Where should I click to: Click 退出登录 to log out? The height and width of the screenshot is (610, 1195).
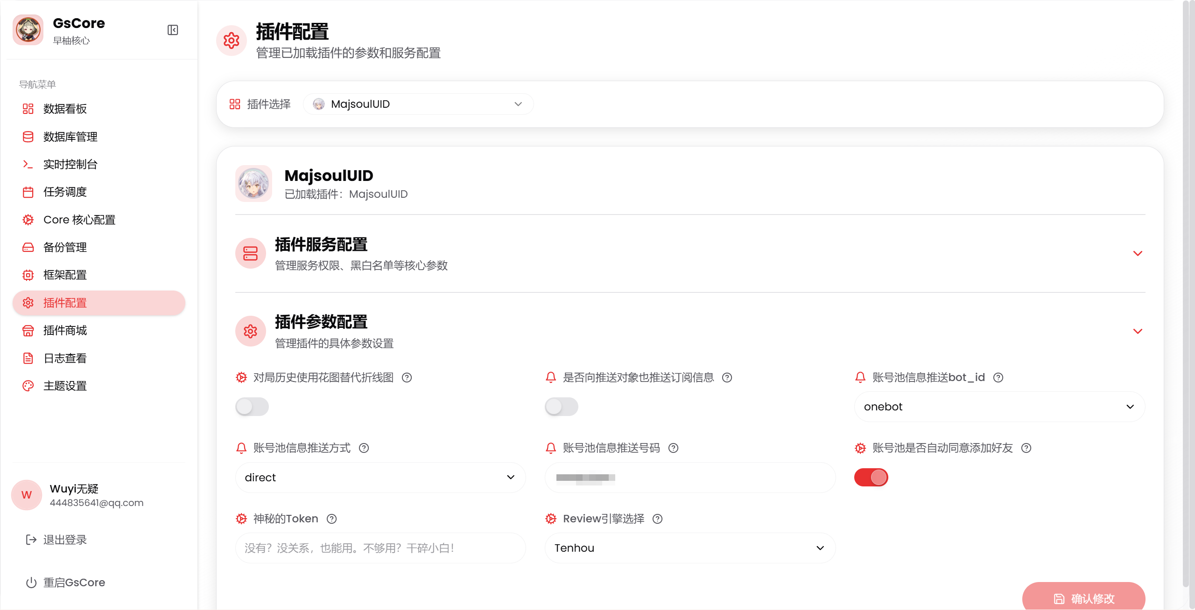[x=65, y=540]
